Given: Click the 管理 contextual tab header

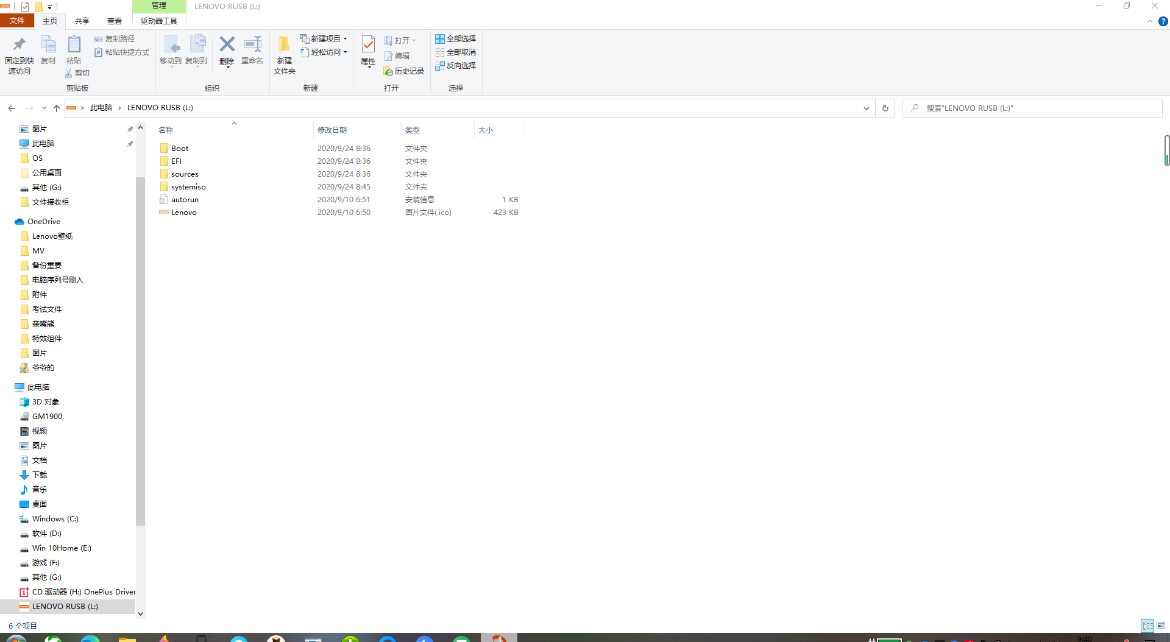Looking at the screenshot, I should [x=159, y=5].
